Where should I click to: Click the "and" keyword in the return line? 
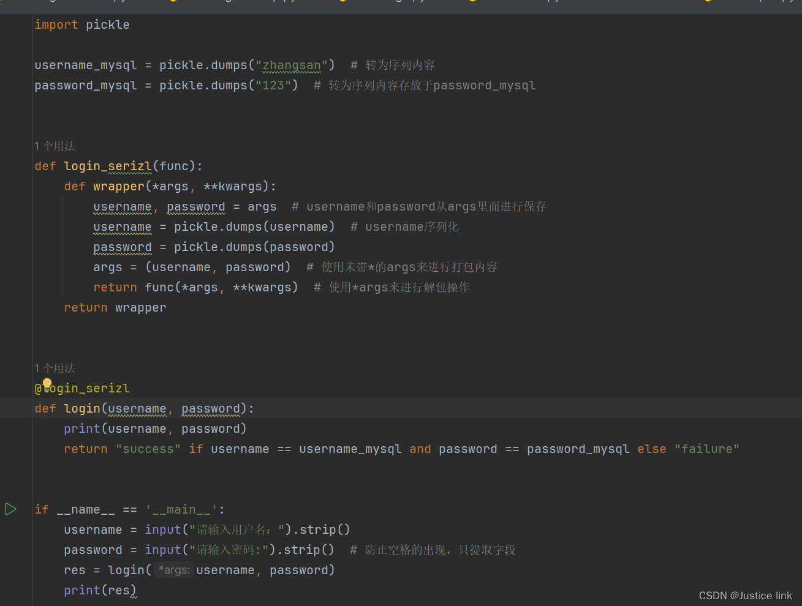420,449
